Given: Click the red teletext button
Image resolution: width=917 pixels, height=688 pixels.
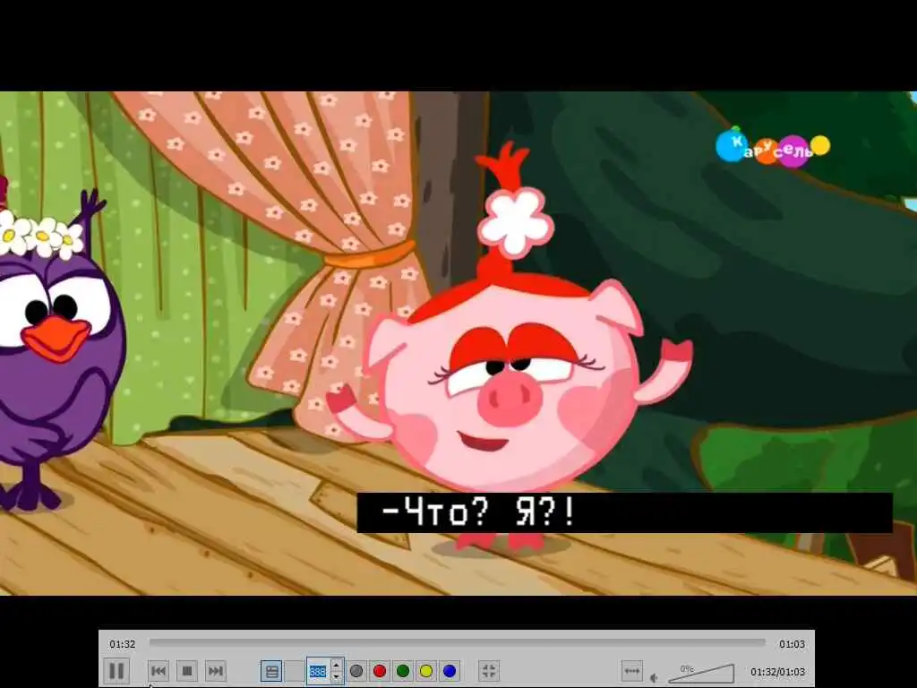Looking at the screenshot, I should (x=380, y=671).
